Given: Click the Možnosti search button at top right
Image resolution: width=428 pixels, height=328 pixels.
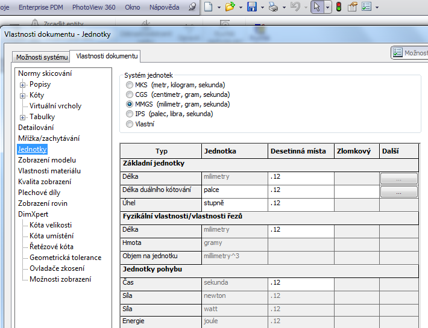Looking at the screenshot, I should 409,52.
